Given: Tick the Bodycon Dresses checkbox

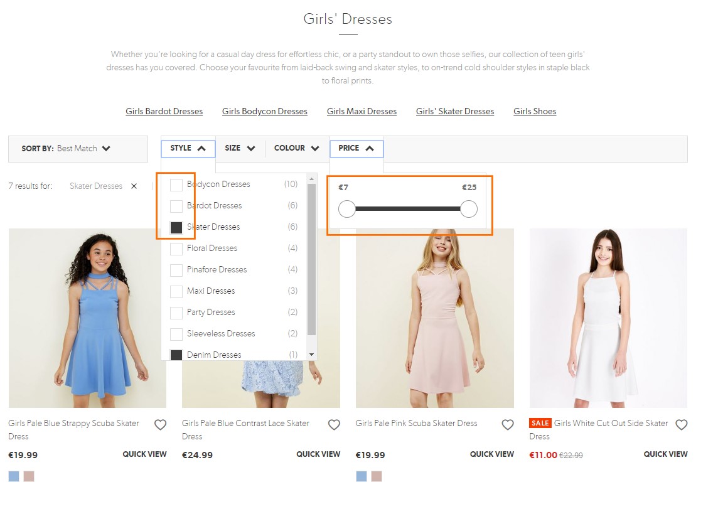Looking at the screenshot, I should [176, 185].
